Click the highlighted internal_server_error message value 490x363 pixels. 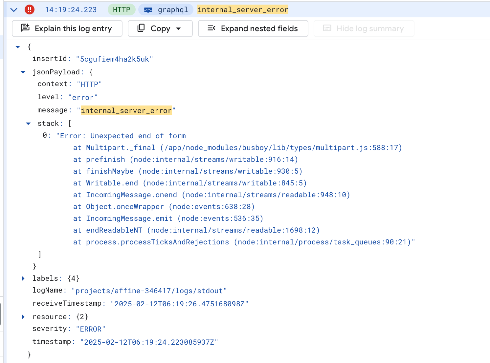126,111
